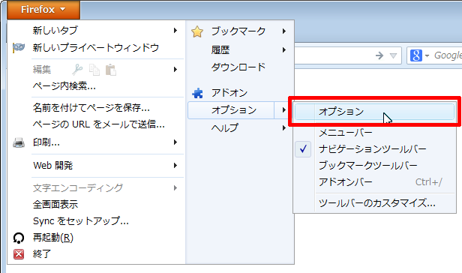Click the Google search input field
This screenshot has height=273, width=462.
tap(447, 55)
